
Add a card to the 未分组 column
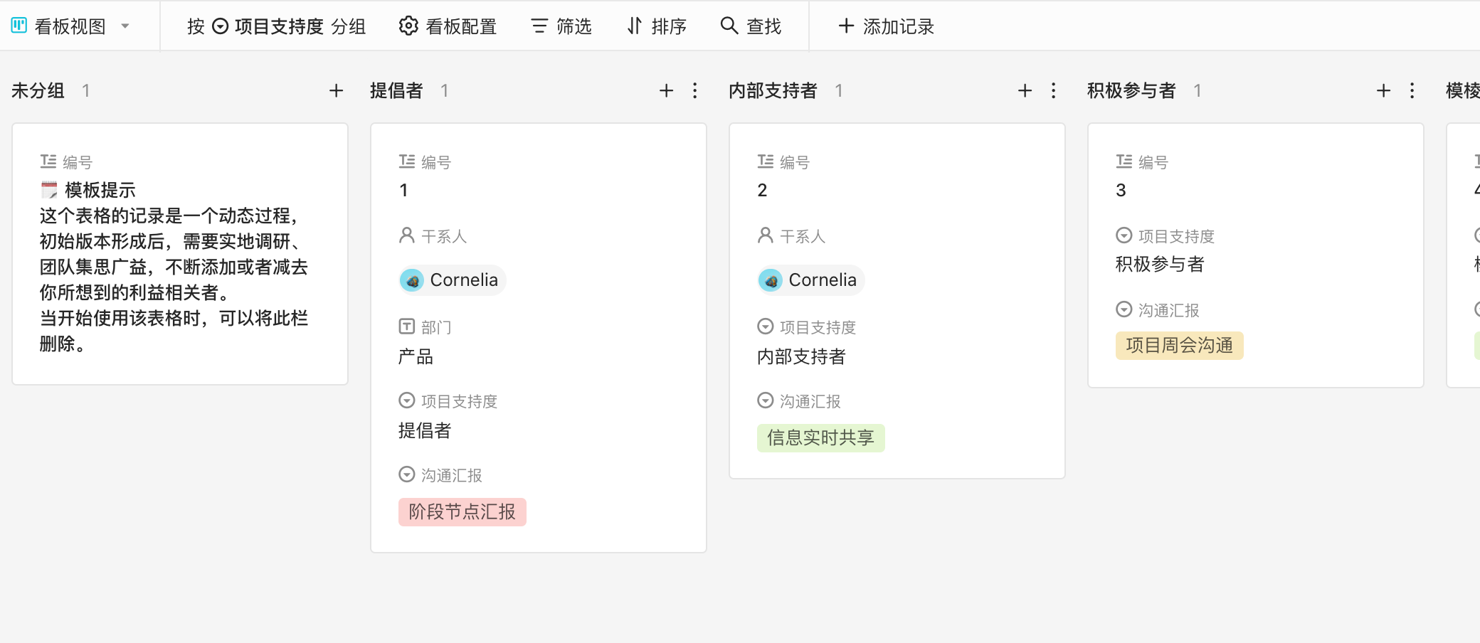(337, 91)
